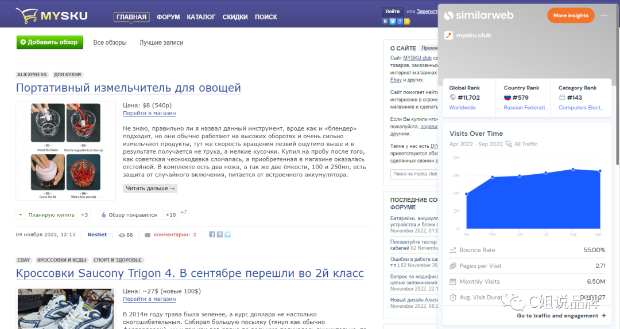
Task: Go to the ФОРУМ section
Action: pyautogui.click(x=168, y=17)
